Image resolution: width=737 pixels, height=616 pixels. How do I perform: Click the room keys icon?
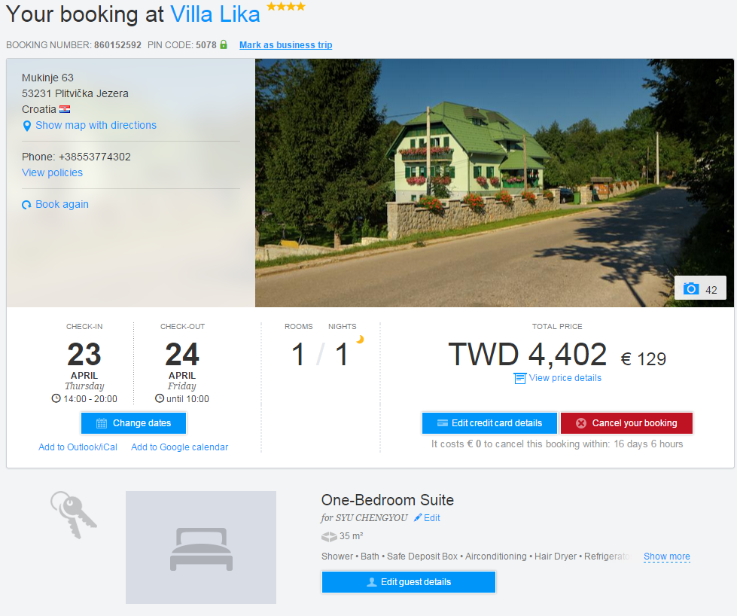73,515
